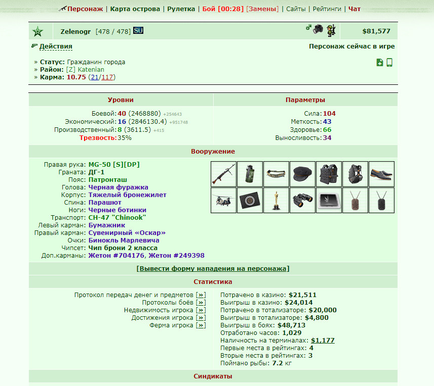Click negative karma count 117
This screenshot has height=386, width=434.
(x=107, y=77)
